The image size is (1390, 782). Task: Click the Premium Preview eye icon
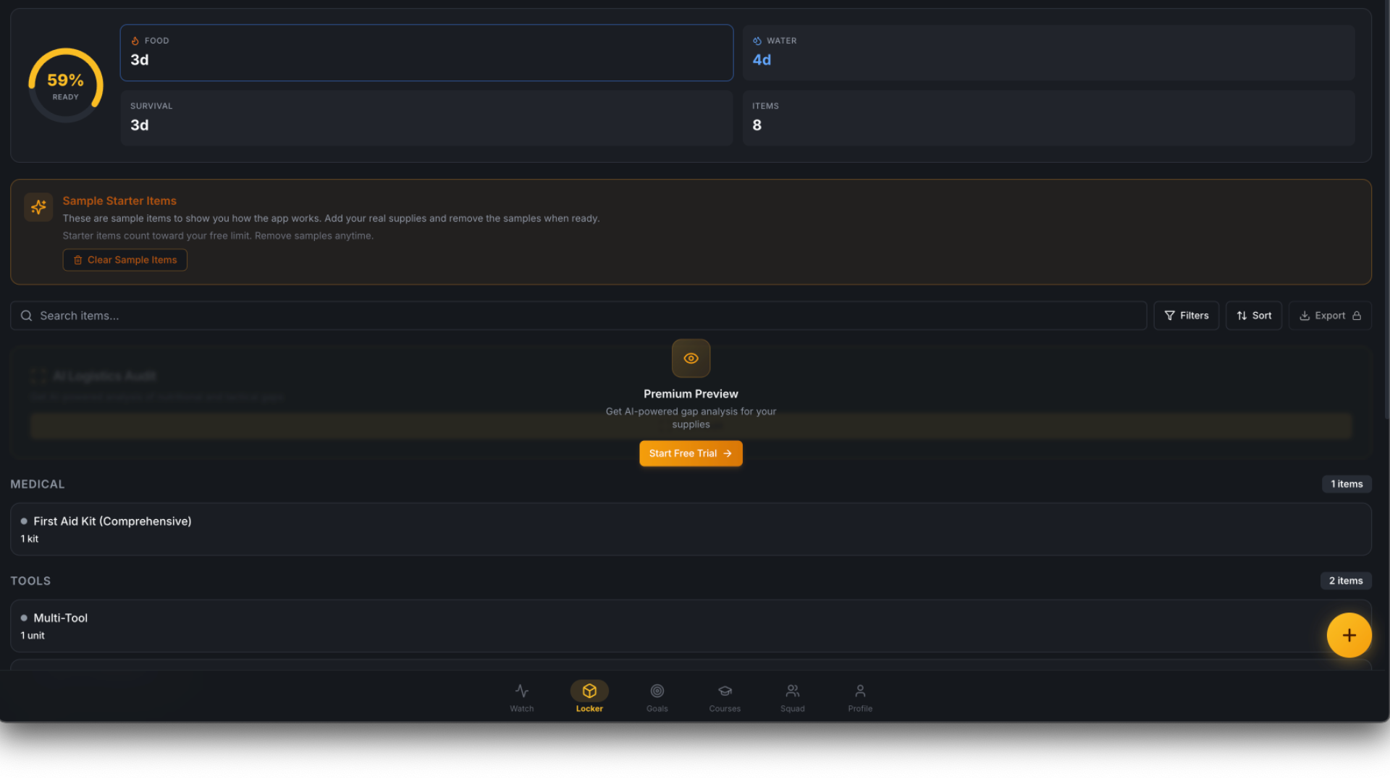tap(691, 358)
